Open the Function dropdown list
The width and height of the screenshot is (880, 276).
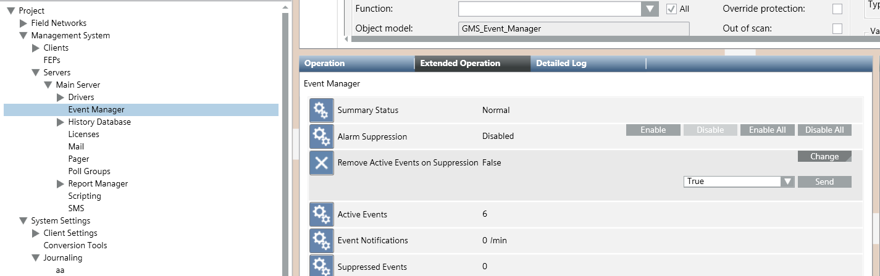coord(649,9)
